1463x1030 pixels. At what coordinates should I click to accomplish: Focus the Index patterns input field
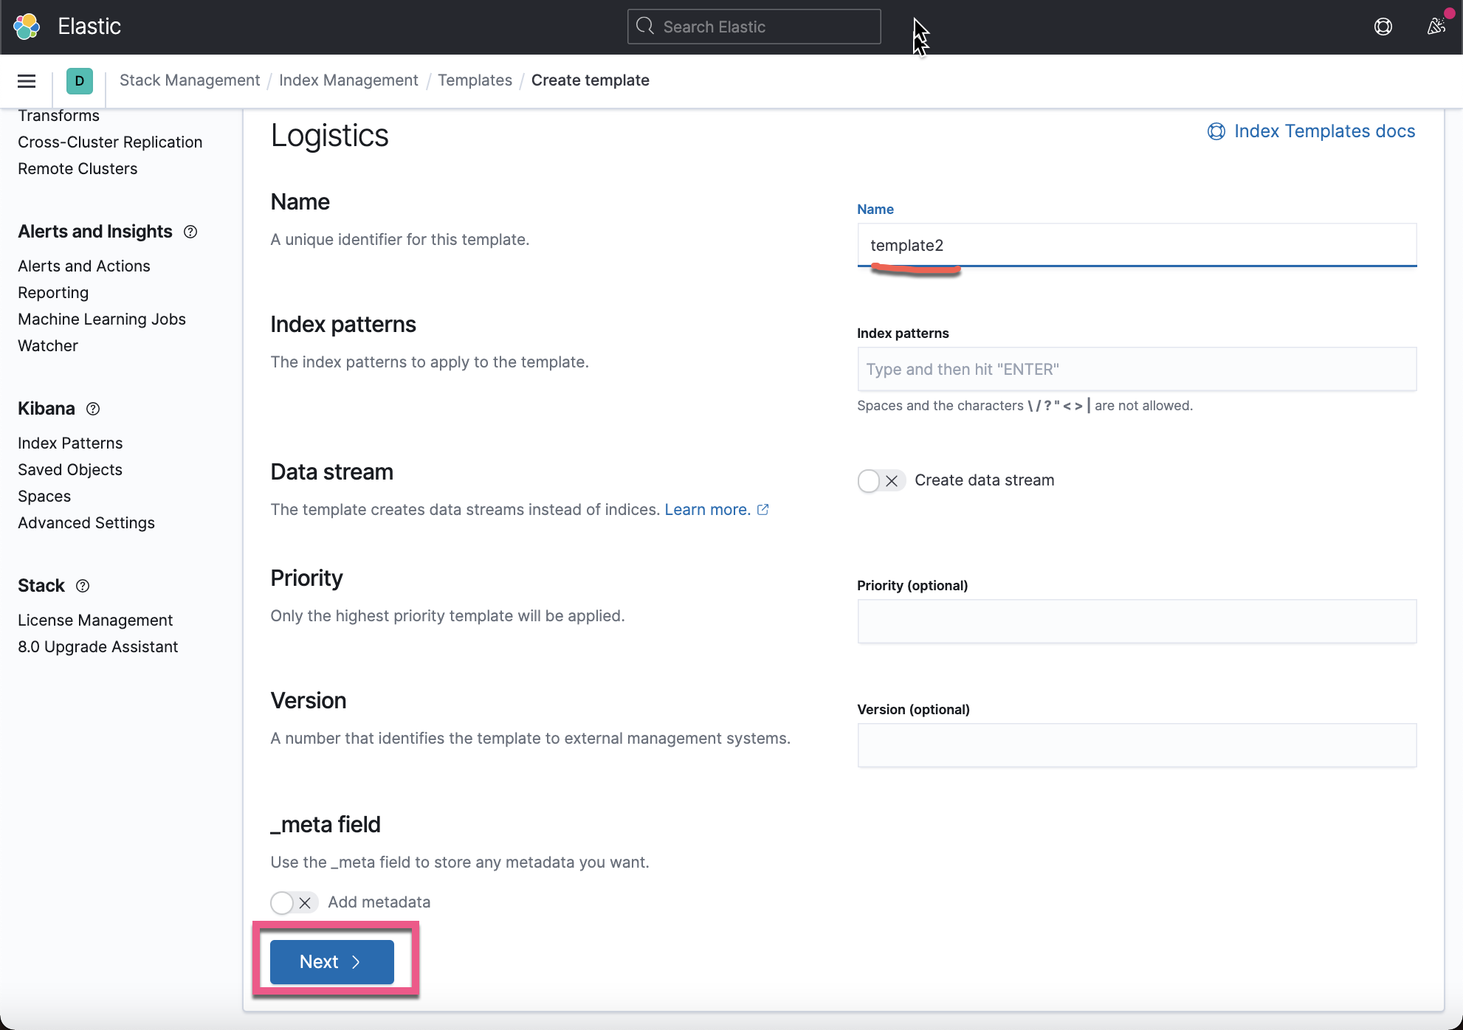pos(1136,369)
